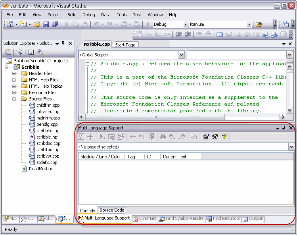297x235 pixels.
Task: Toggle auto-hide pin on Solution Explorer
Action: coord(63,43)
